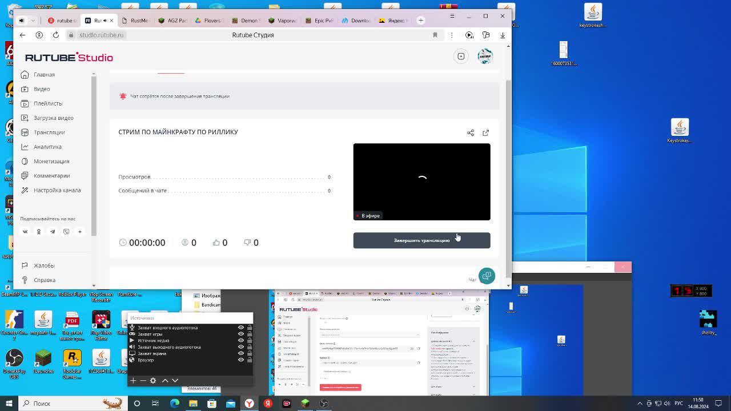Open OBS Studio from the taskbar
This screenshot has height=411, width=731.
tap(324, 404)
